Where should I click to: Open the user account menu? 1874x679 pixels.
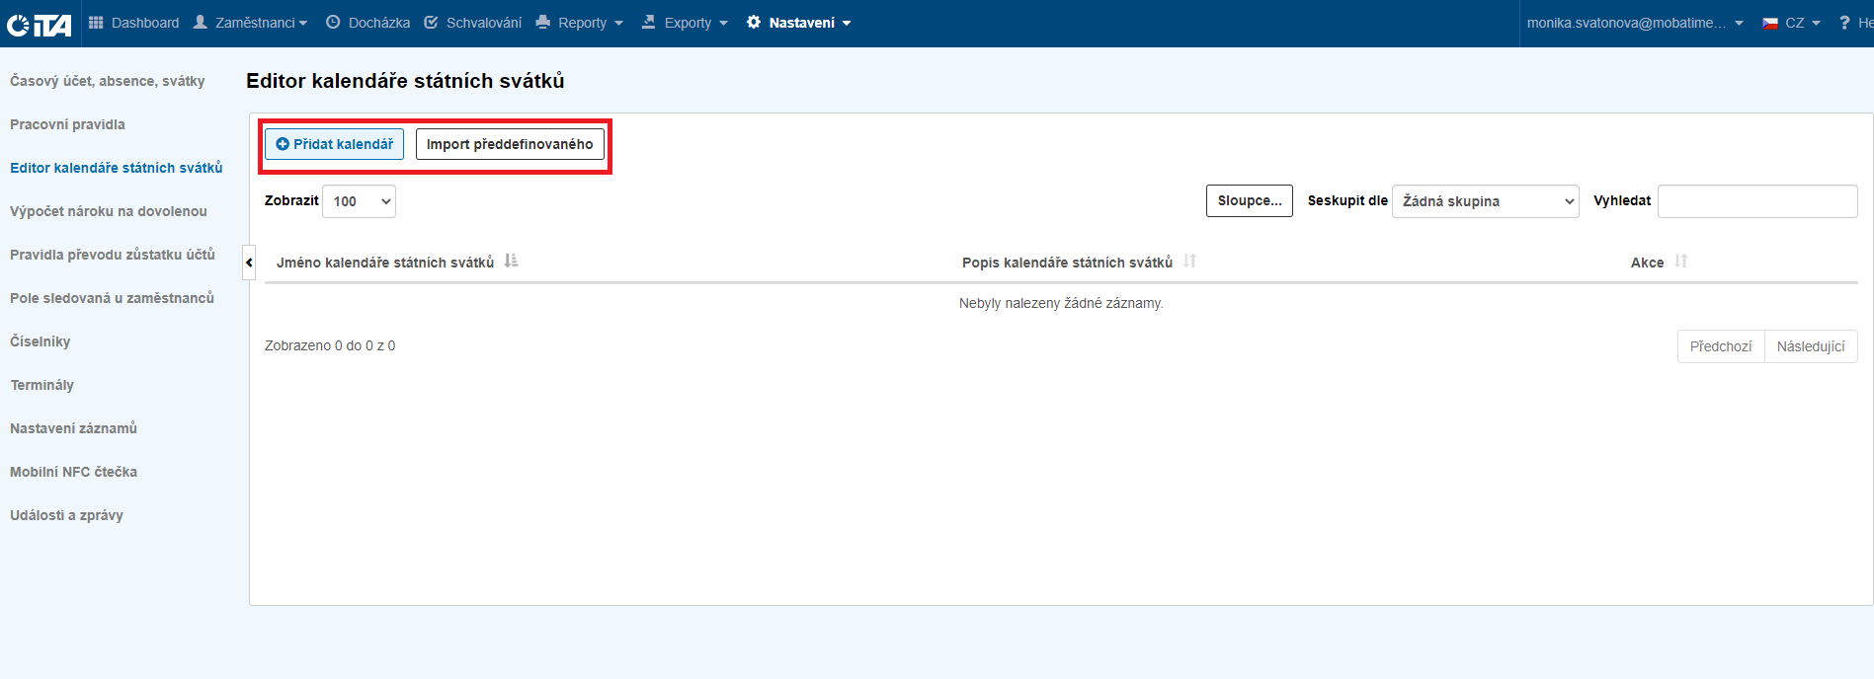(1634, 23)
